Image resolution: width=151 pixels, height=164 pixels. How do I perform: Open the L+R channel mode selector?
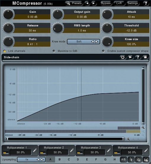click(x=119, y=3)
